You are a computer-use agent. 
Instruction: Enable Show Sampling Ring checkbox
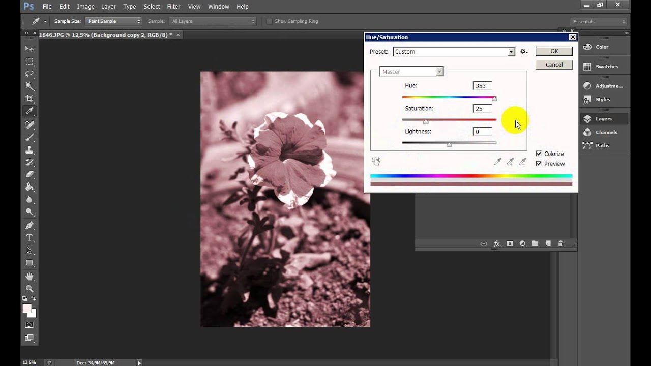tap(269, 21)
